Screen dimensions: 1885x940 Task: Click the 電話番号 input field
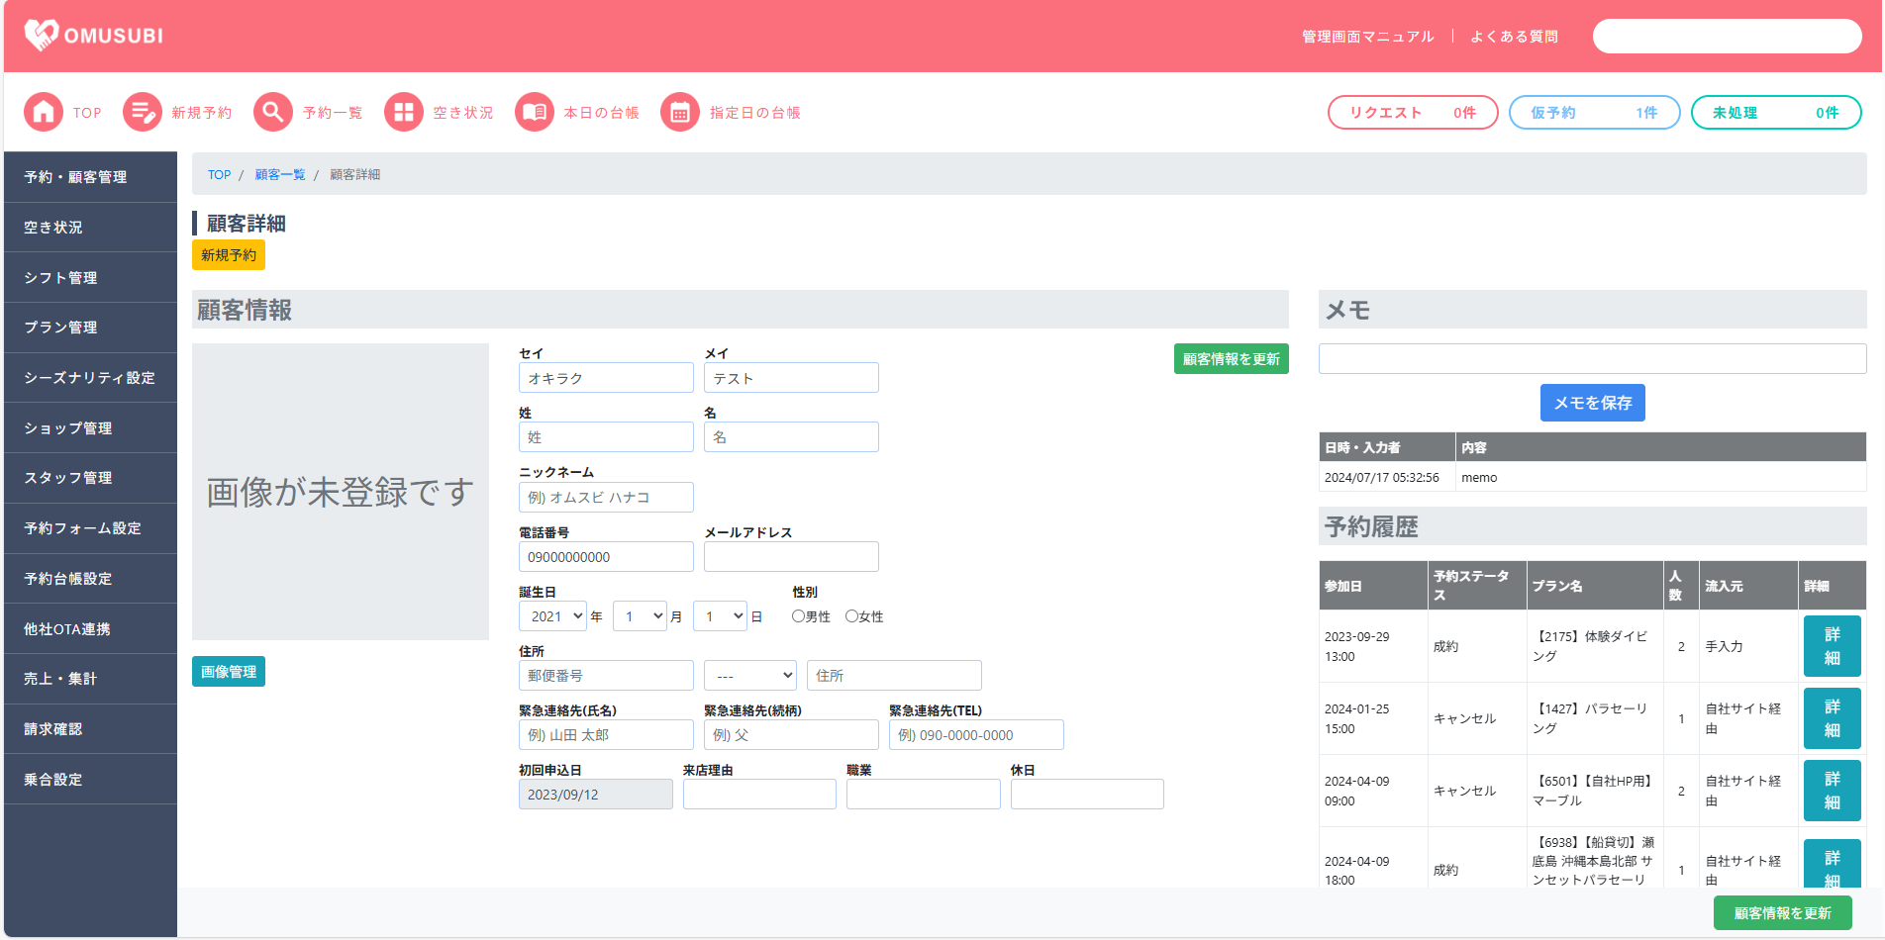[x=606, y=557]
